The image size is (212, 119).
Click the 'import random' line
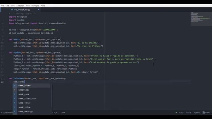pos(17,20)
